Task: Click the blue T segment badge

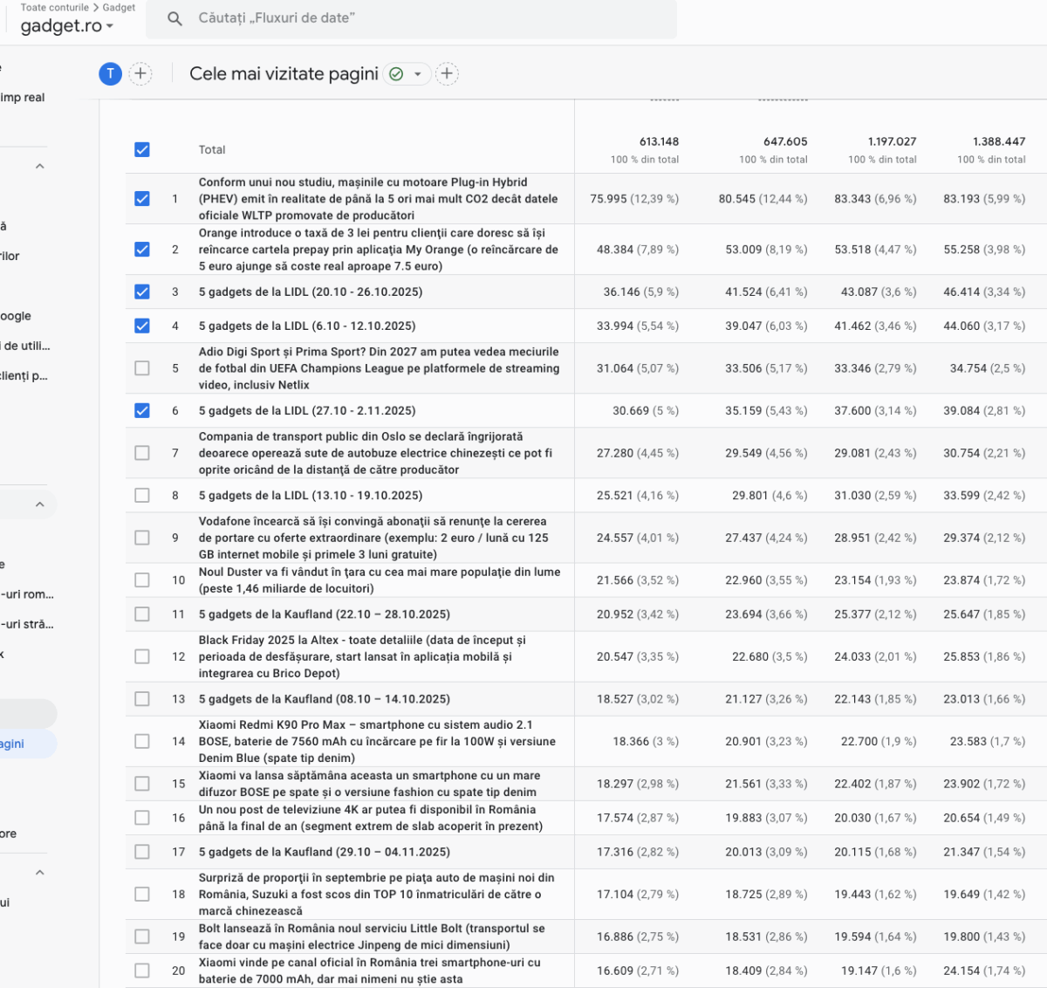Action: [x=110, y=74]
